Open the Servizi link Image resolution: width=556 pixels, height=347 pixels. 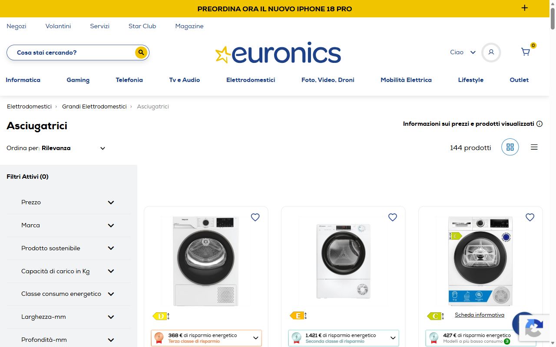click(100, 26)
